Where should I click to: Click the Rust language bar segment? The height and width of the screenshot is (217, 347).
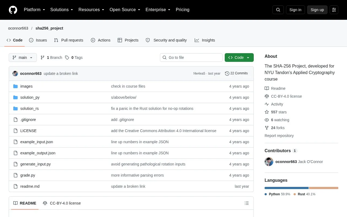[324, 188]
